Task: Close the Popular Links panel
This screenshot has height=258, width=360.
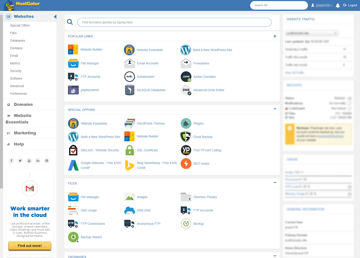Action: click(x=275, y=36)
